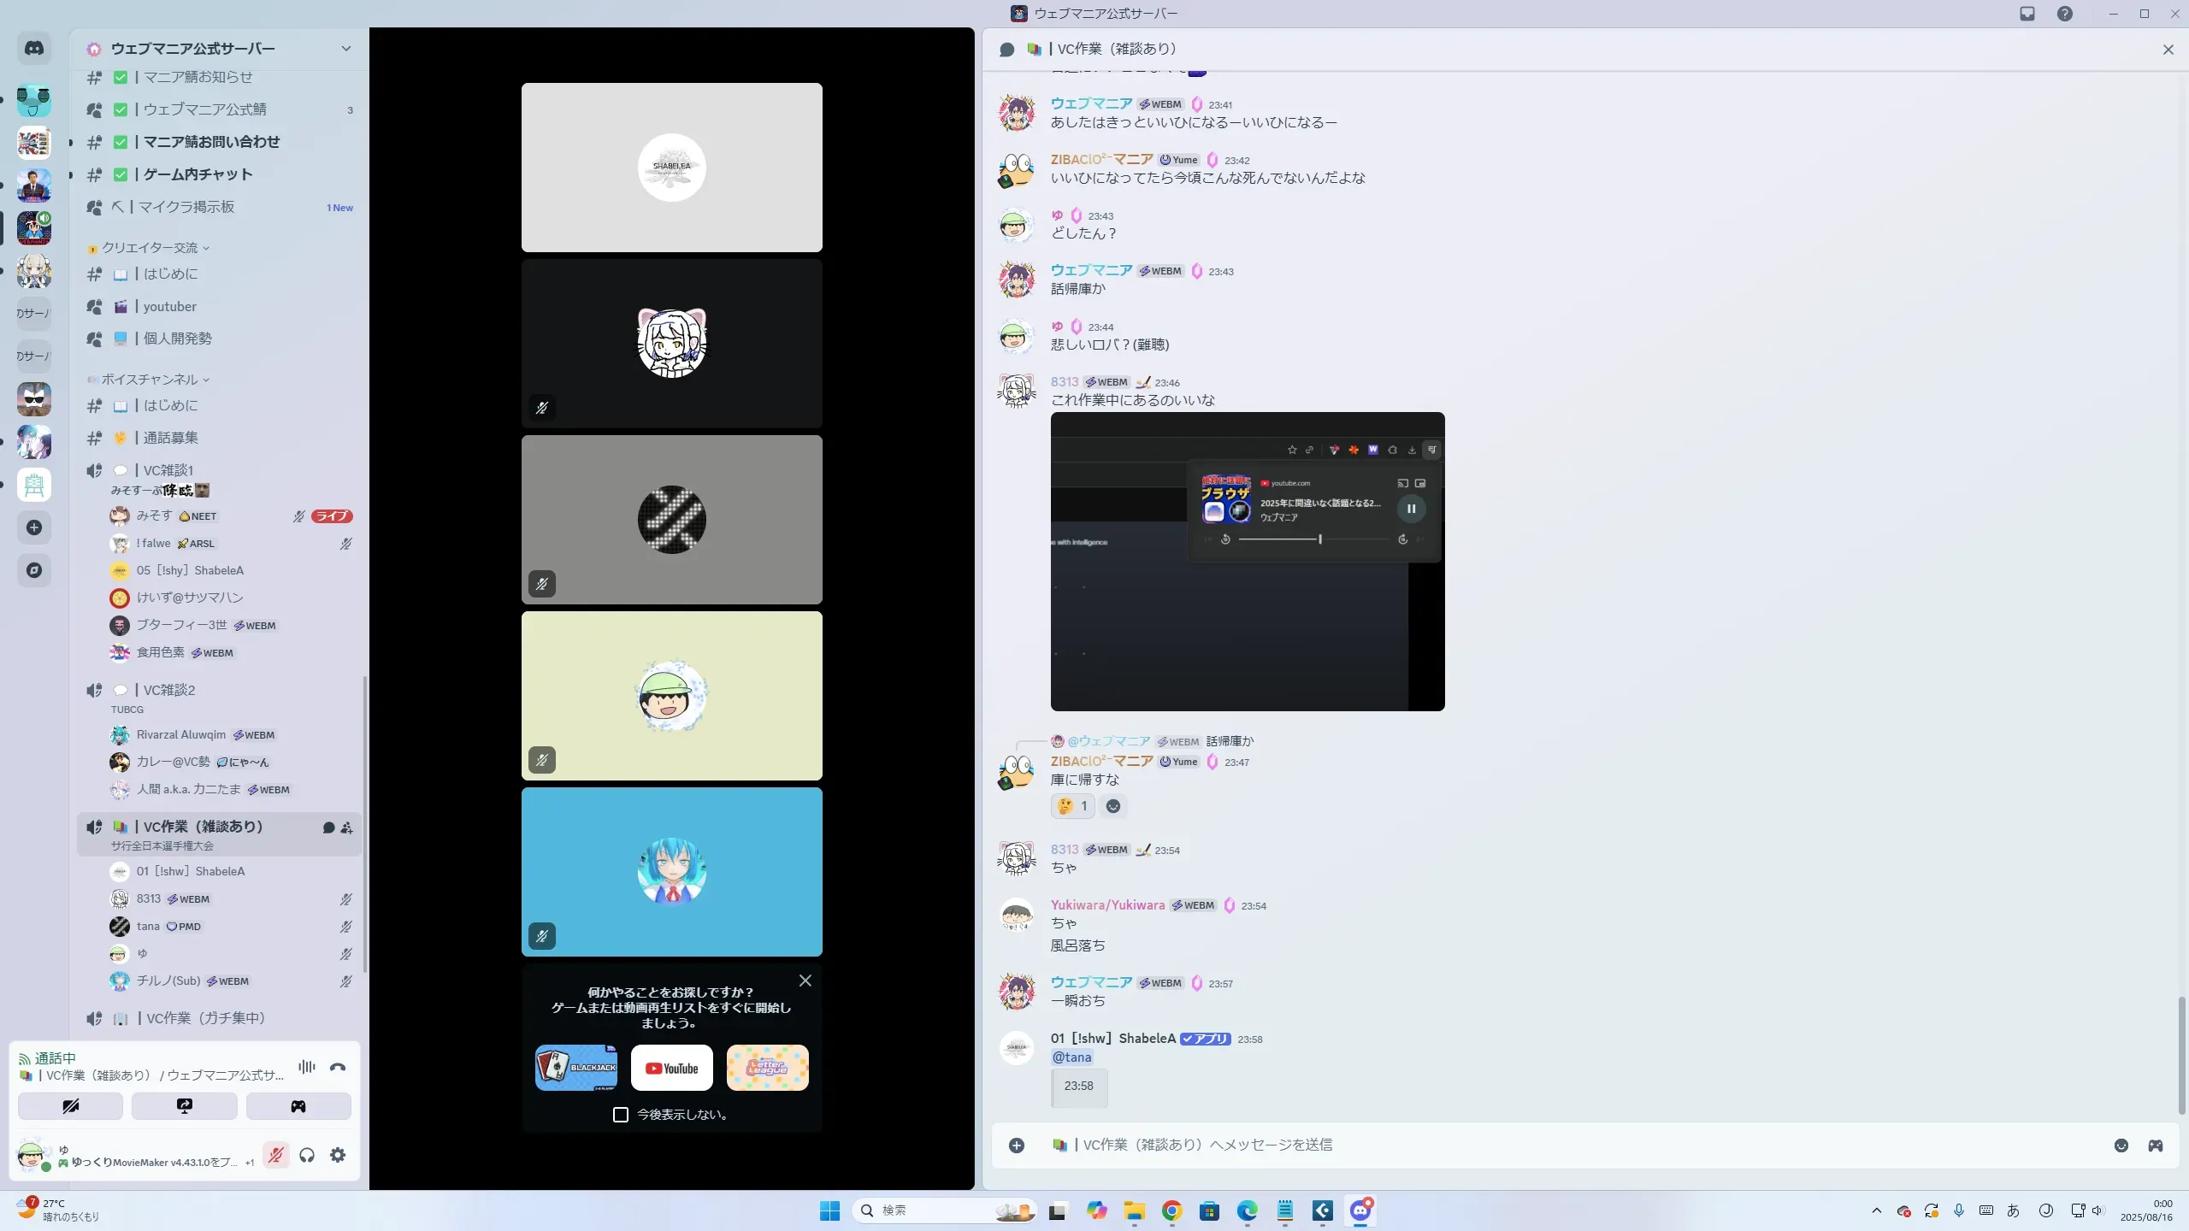Start an activity with controller icon
This screenshot has width=2189, height=1231.
click(x=298, y=1106)
